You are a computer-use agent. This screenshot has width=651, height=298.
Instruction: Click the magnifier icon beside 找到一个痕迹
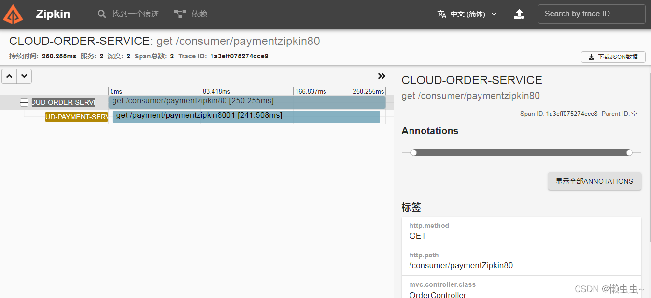pos(102,14)
